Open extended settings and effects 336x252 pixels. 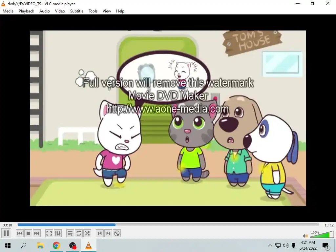coord(58,233)
